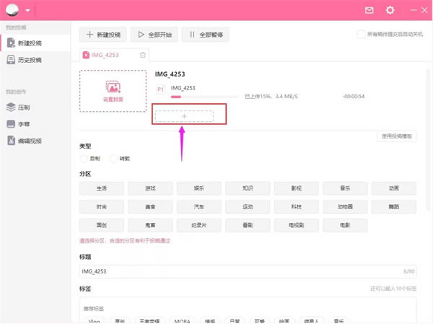Choose the 影视 category
433x324 pixels.
297,188
